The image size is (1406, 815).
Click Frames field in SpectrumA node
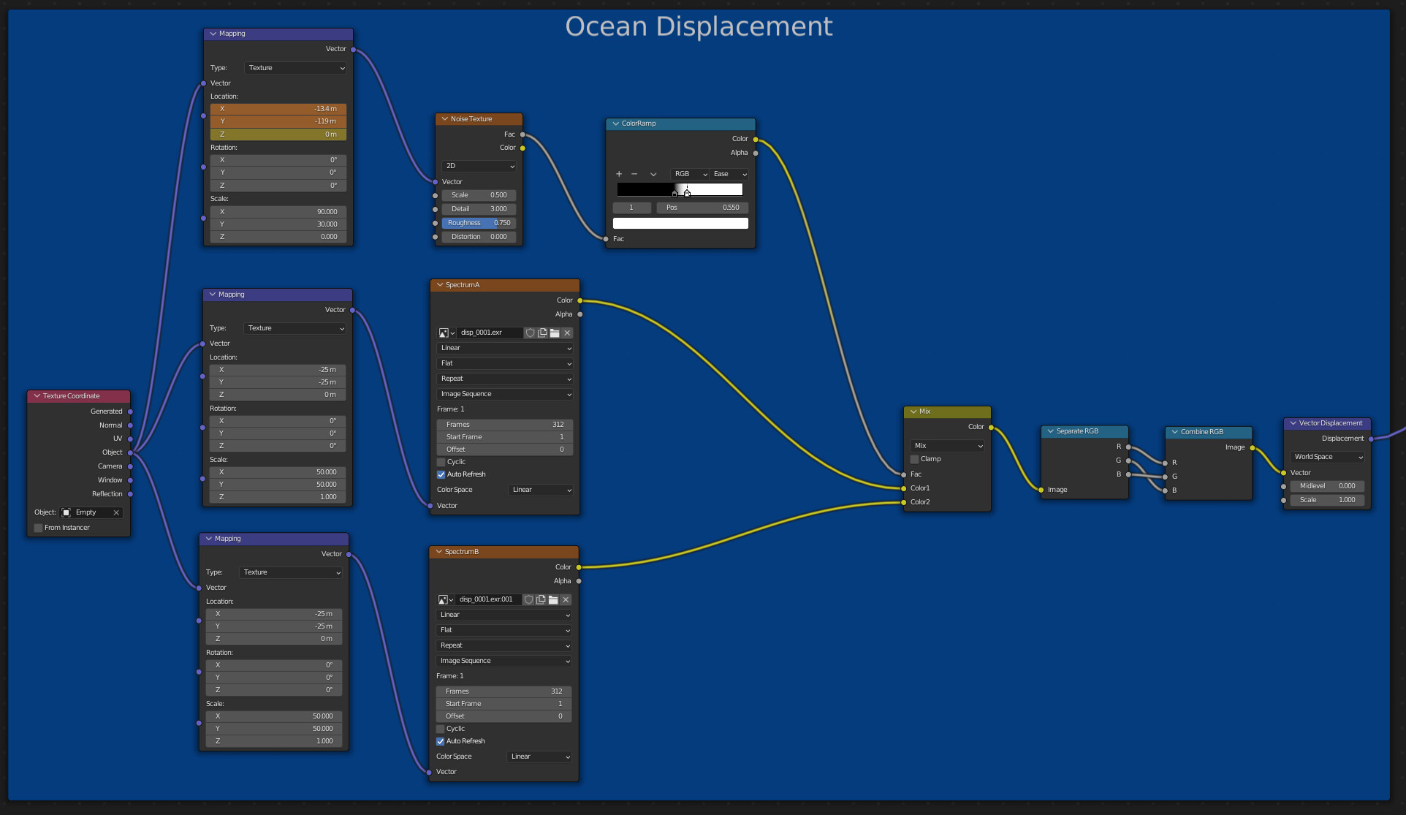pos(504,425)
